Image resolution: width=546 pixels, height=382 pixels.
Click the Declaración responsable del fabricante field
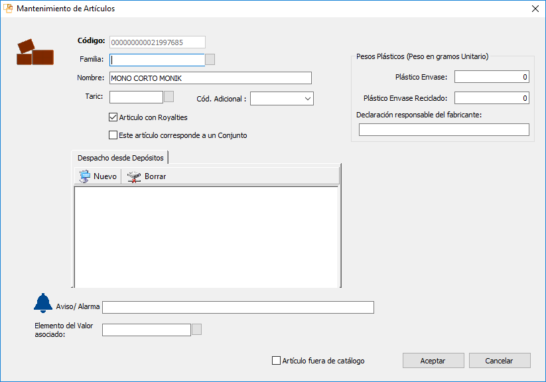[x=443, y=129]
